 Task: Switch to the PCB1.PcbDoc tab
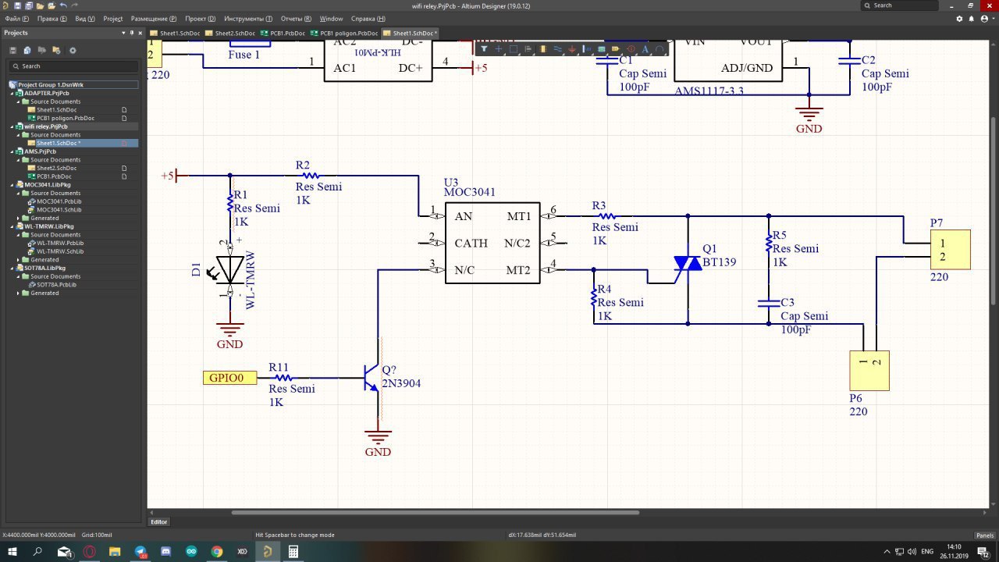pos(283,34)
